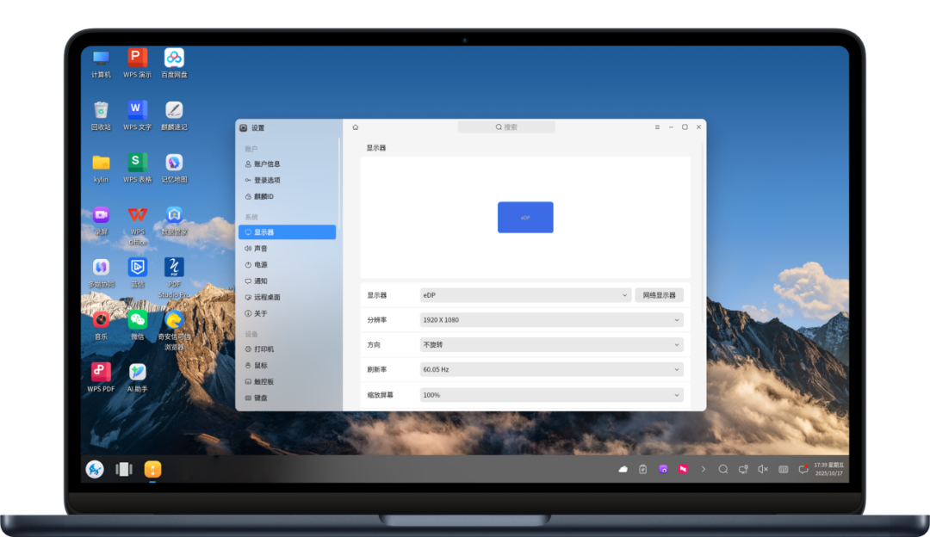Launch the WPS PDF desktop shortcut
The image size is (930, 537).
coord(101,372)
